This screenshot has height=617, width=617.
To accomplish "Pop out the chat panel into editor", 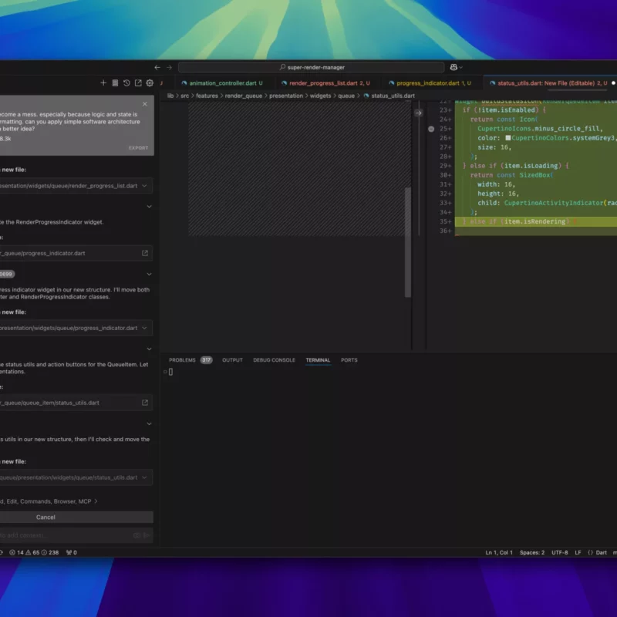I will pyautogui.click(x=138, y=83).
